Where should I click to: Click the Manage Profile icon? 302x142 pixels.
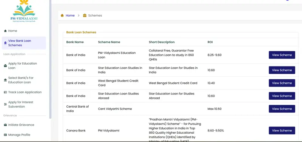point(5,135)
